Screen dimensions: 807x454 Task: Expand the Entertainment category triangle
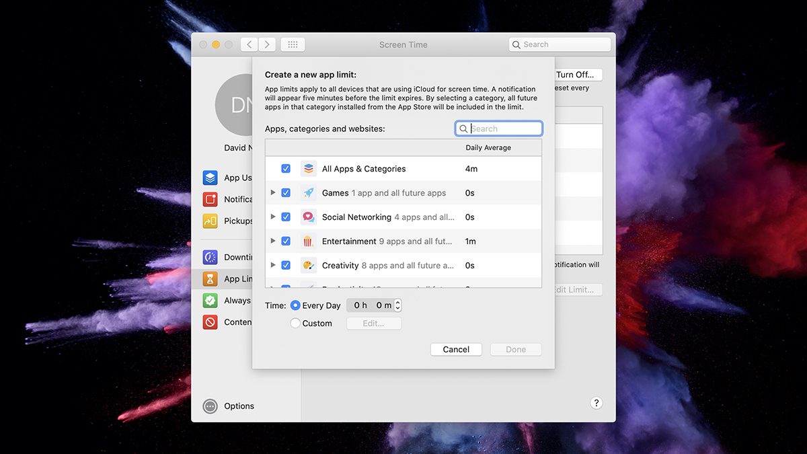pos(273,241)
